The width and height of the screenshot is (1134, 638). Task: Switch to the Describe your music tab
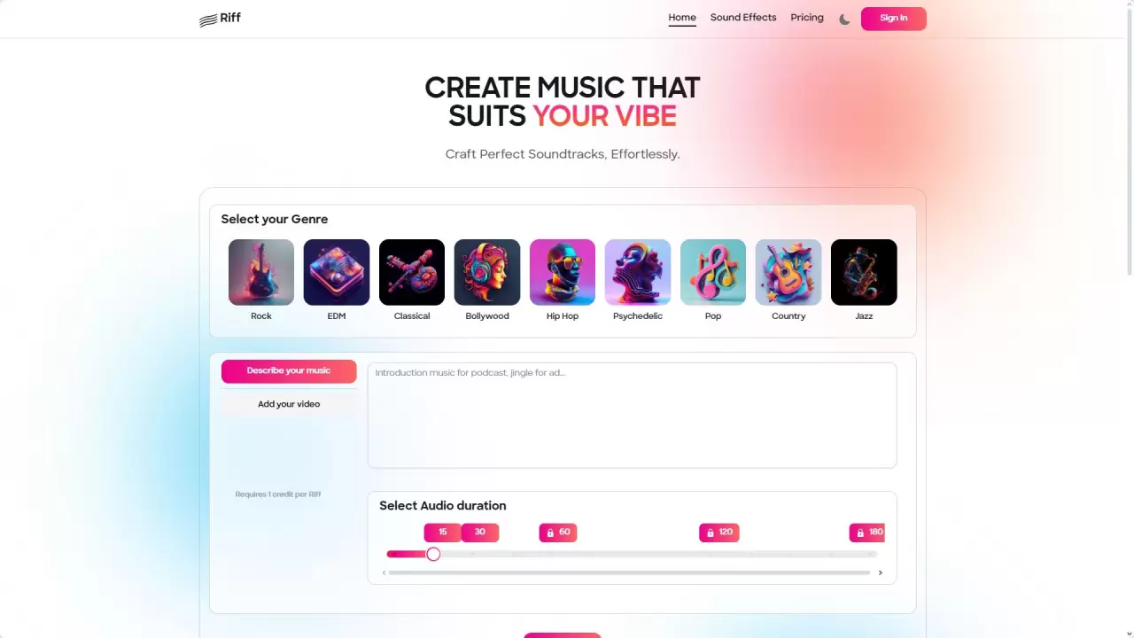pyautogui.click(x=289, y=371)
